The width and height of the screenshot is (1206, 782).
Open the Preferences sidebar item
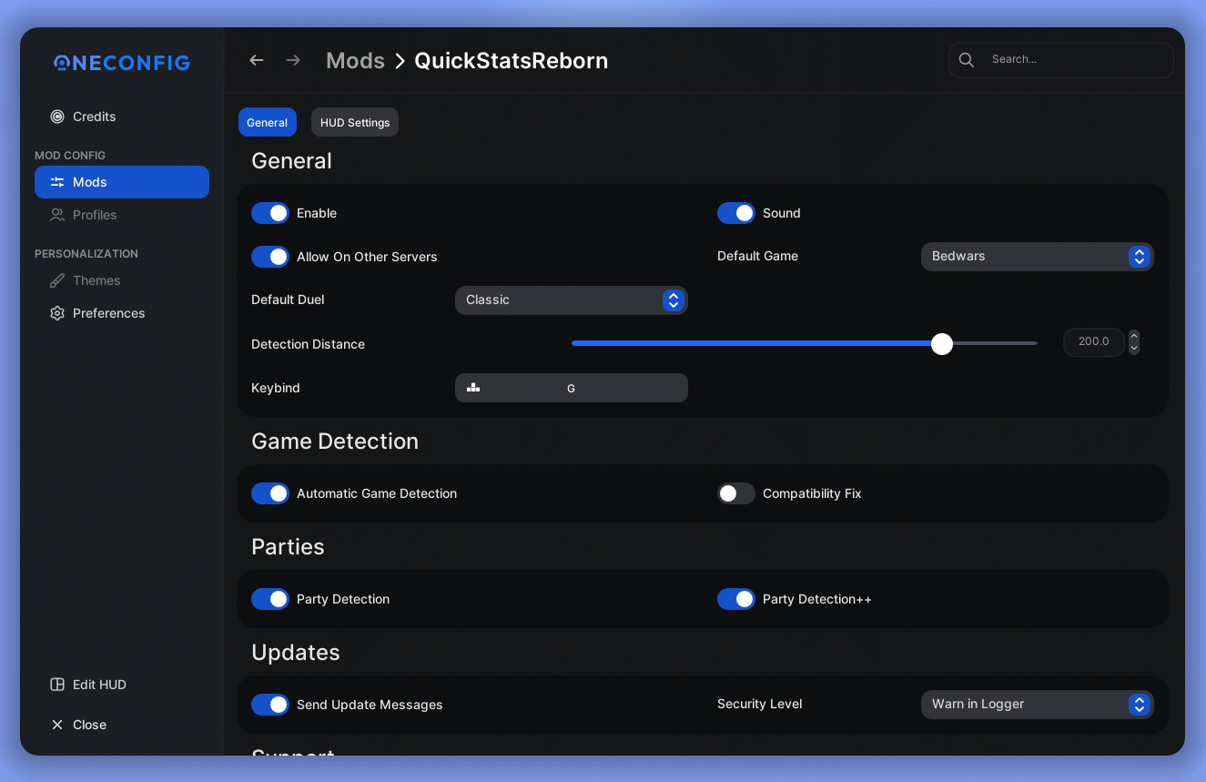click(x=122, y=313)
